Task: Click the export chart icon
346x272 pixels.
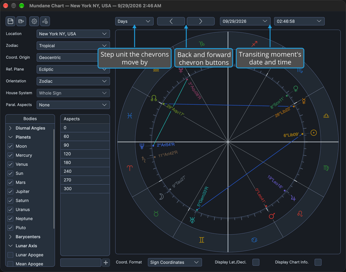Action: pyautogui.click(x=21, y=21)
